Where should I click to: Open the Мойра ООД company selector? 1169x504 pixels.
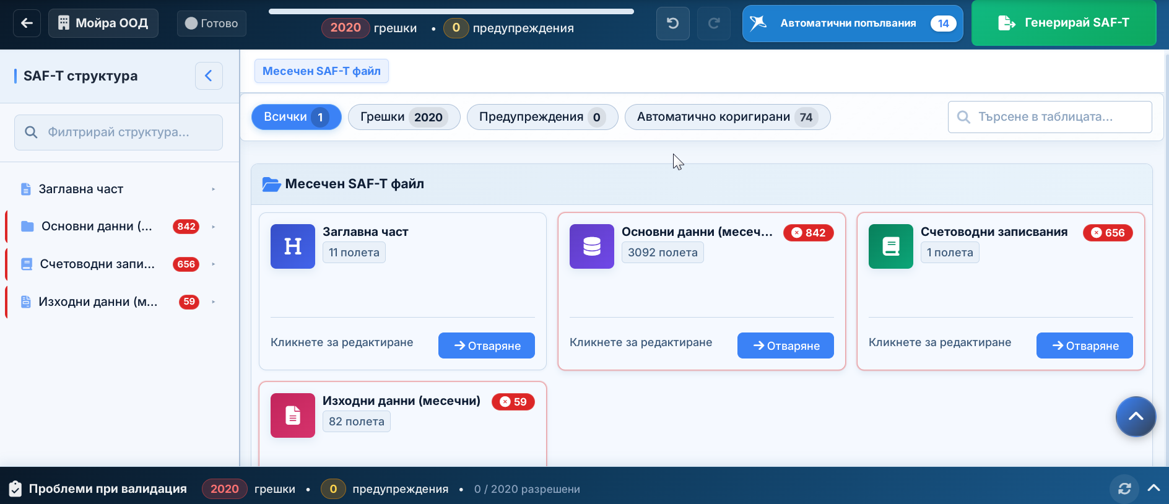103,24
